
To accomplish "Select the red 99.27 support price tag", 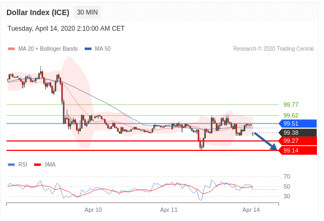I will pyautogui.click(x=297, y=141).
